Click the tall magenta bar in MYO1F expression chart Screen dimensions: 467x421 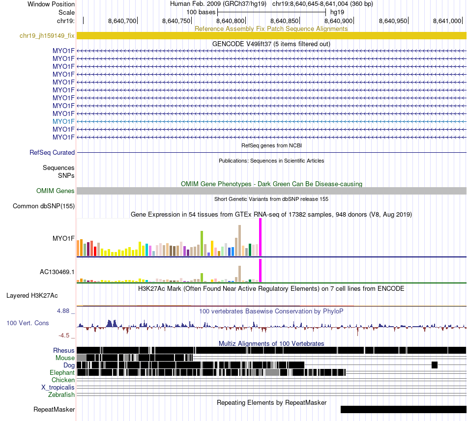coord(261,237)
